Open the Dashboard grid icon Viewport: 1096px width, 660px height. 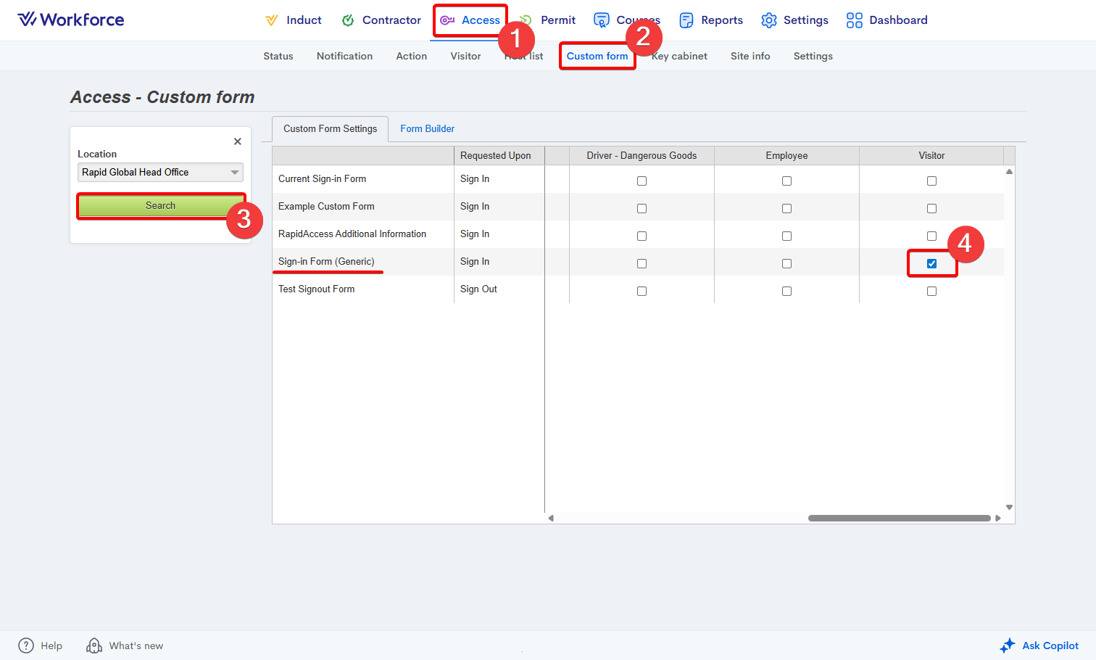click(854, 20)
